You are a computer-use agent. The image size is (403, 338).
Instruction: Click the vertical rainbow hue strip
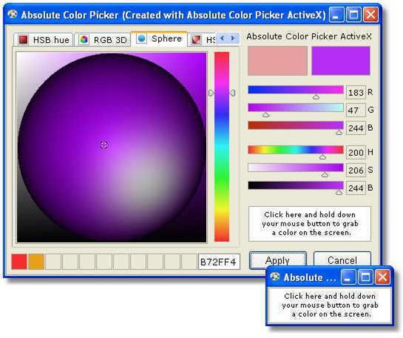(222, 147)
